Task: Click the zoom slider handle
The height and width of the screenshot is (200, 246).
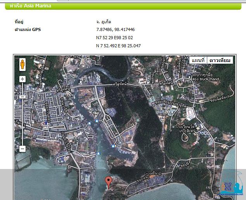Action: coord(22,97)
